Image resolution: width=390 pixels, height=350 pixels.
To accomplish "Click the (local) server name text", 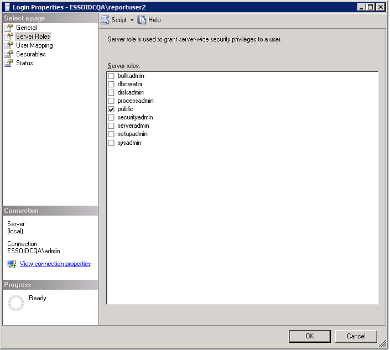I will click(15, 232).
